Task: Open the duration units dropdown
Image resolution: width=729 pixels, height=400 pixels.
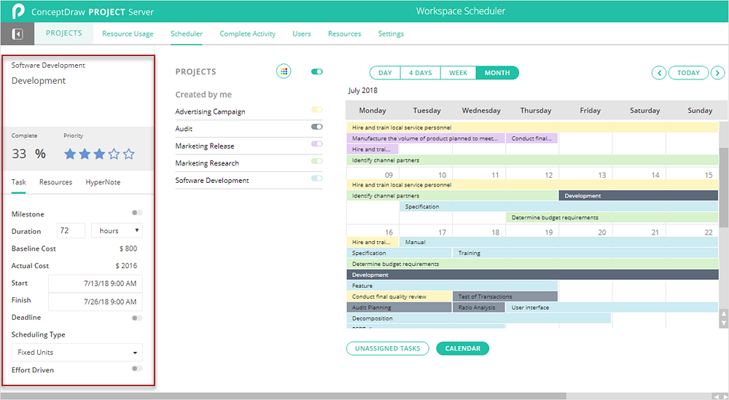Action: pos(117,231)
